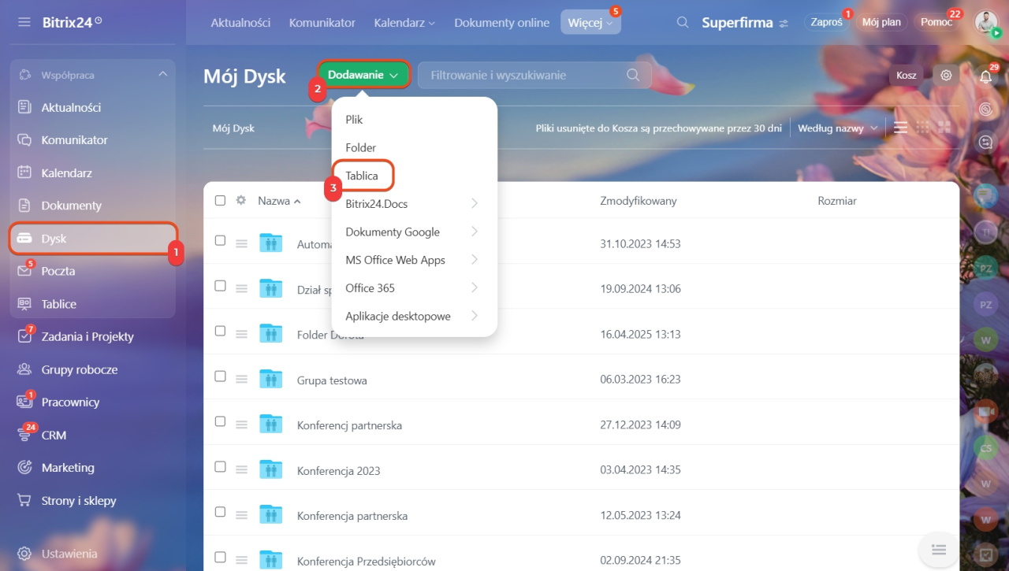Choose Folder in the add menu
The width and height of the screenshot is (1009, 571).
[x=414, y=147]
